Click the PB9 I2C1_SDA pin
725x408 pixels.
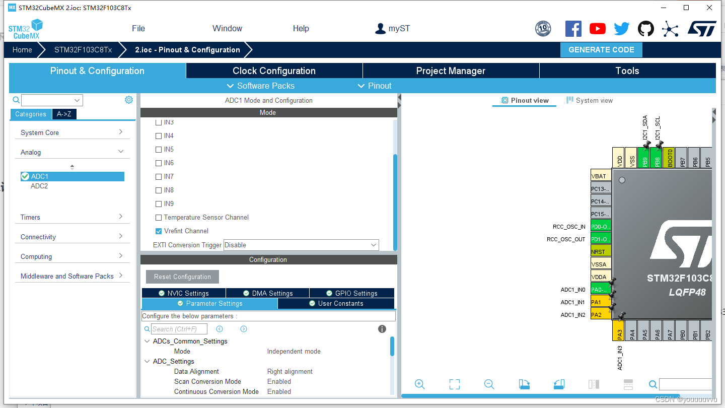(644, 157)
